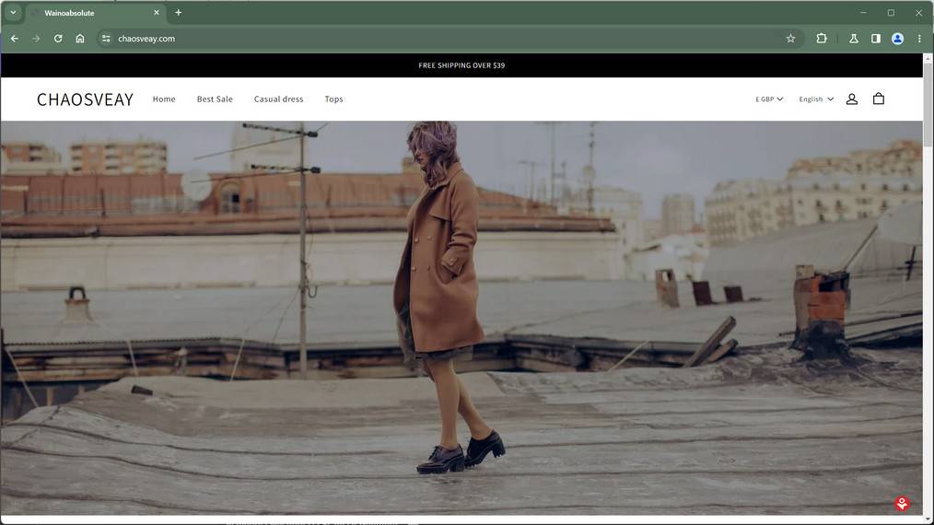View site information icon in address bar
This screenshot has height=525, width=934.
pyautogui.click(x=105, y=39)
